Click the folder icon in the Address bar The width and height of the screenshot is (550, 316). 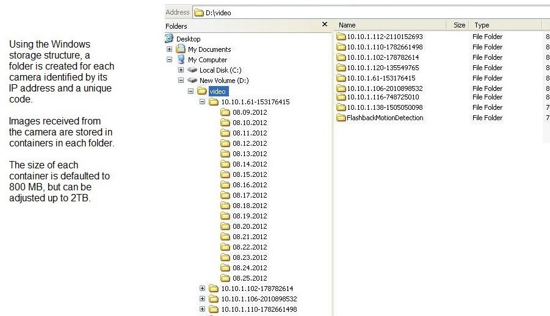point(199,13)
